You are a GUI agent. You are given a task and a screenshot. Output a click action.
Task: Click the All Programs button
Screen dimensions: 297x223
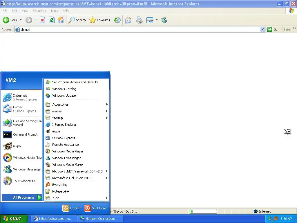pos(22,197)
